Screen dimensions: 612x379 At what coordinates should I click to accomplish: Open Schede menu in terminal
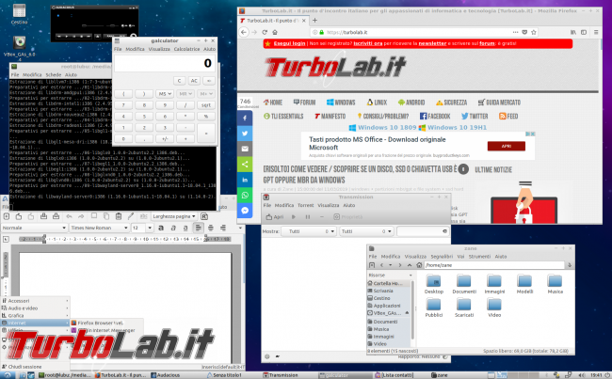(x=54, y=75)
